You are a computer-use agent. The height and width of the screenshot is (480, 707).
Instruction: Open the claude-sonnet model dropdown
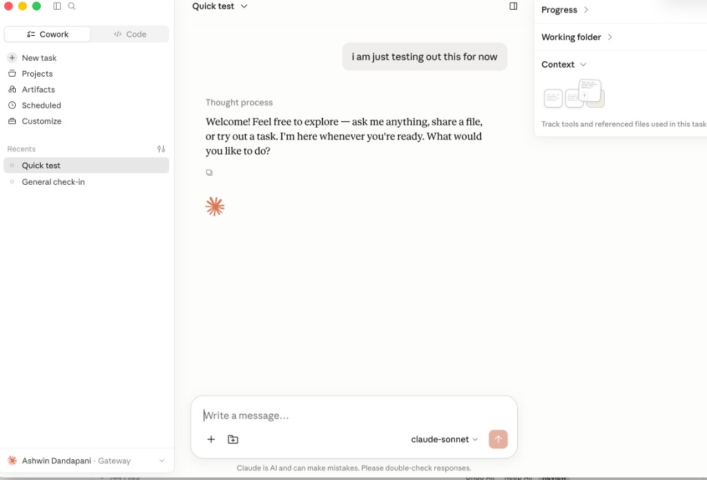point(444,439)
